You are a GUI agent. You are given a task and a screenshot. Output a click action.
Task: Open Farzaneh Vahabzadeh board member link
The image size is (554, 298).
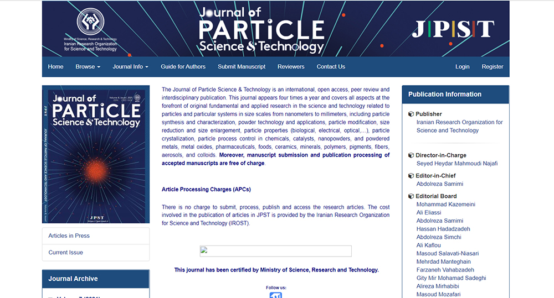click(x=445, y=270)
